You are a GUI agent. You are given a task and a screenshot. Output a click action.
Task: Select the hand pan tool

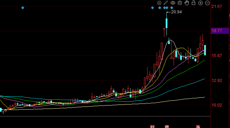[187, 3]
